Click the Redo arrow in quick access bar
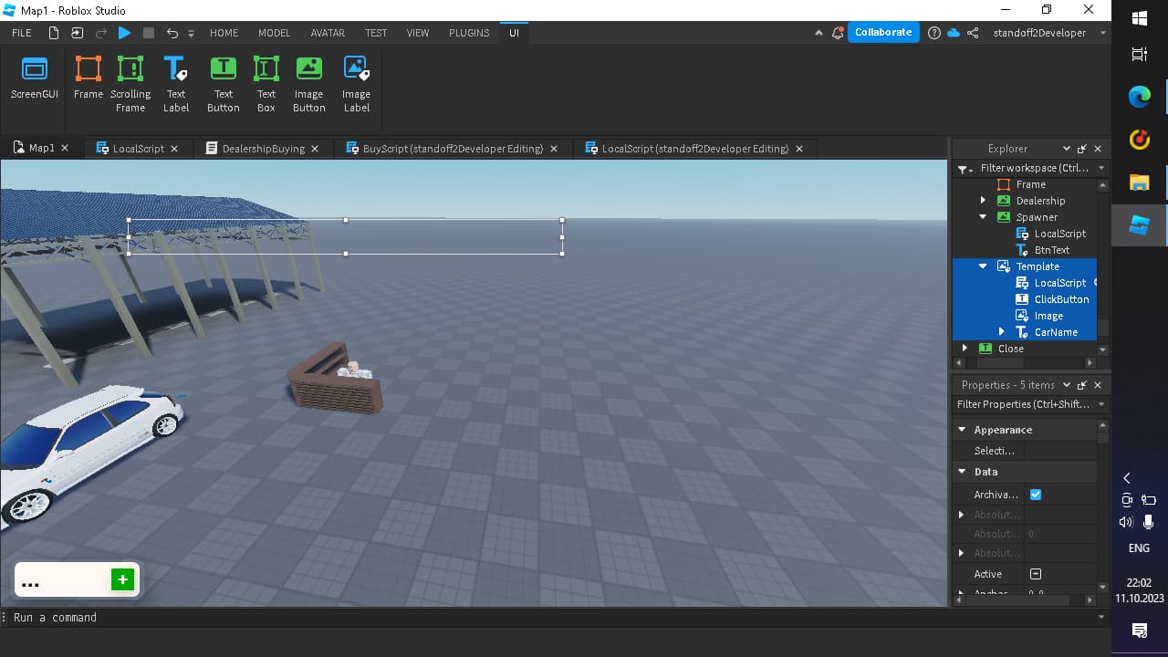Image resolution: width=1168 pixels, height=657 pixels. 100,33
